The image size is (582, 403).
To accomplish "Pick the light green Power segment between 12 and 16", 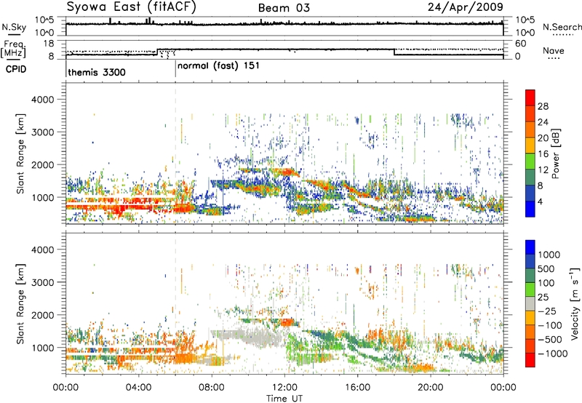I will point(530,161).
